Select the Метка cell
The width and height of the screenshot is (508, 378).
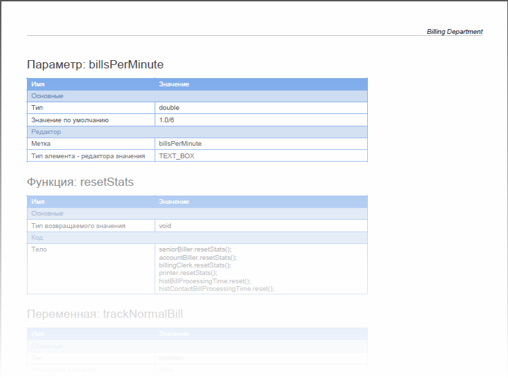click(x=91, y=144)
